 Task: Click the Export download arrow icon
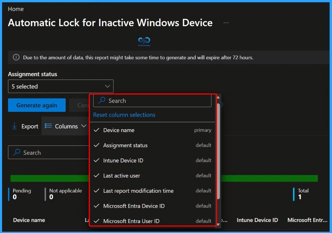point(14,126)
